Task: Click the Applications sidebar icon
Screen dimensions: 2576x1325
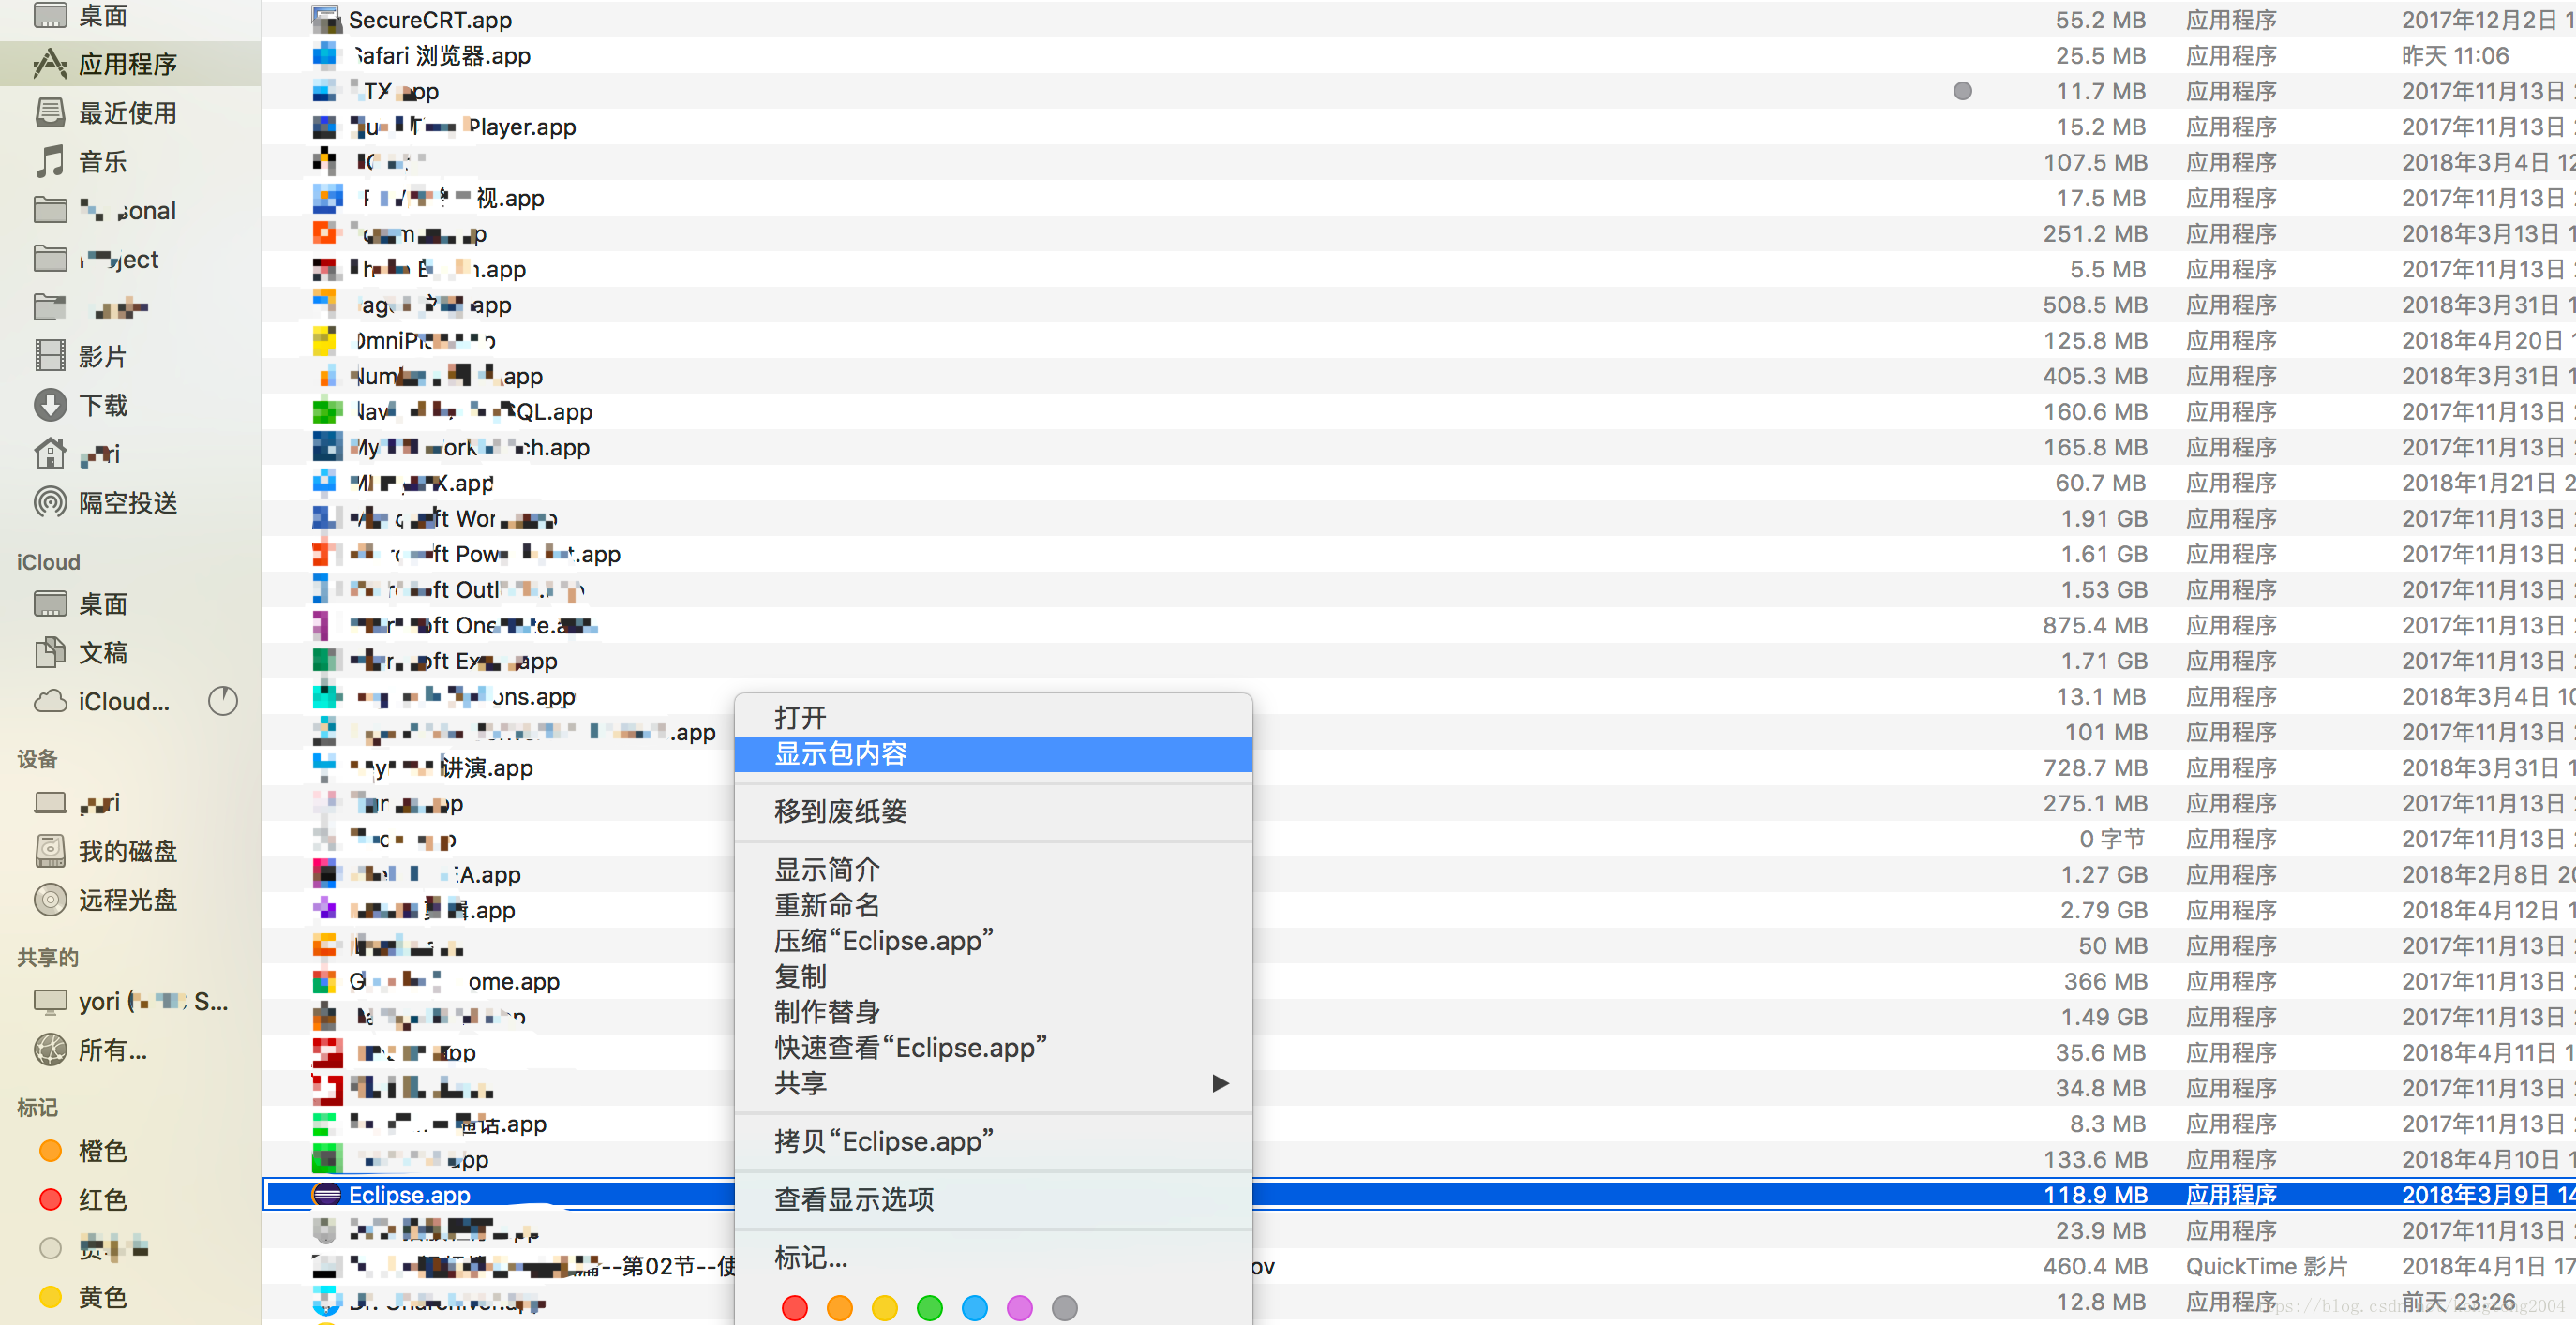Action: pyautogui.click(x=50, y=64)
